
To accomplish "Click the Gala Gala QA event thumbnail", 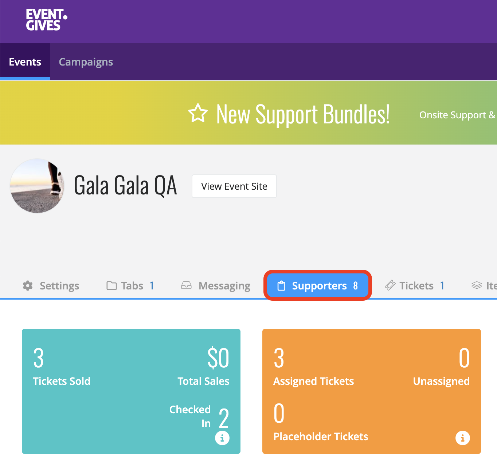I will [x=37, y=186].
